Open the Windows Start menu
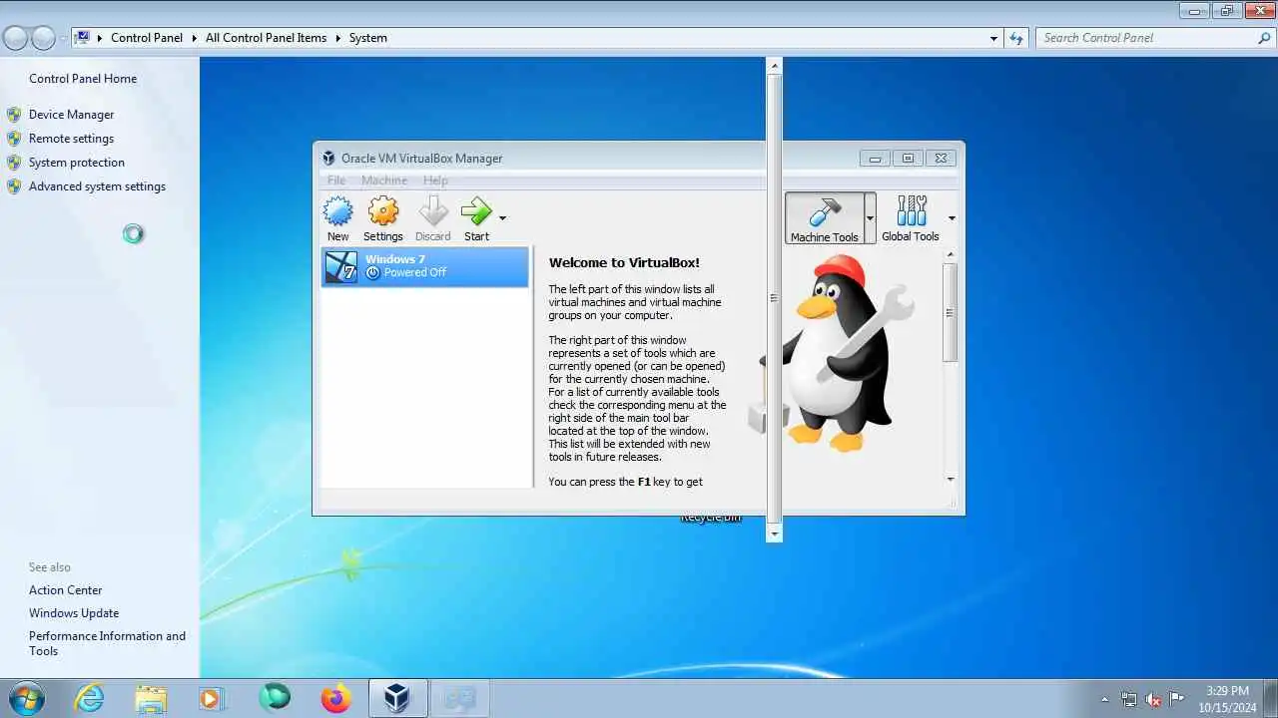The height and width of the screenshot is (718, 1278). click(26, 698)
